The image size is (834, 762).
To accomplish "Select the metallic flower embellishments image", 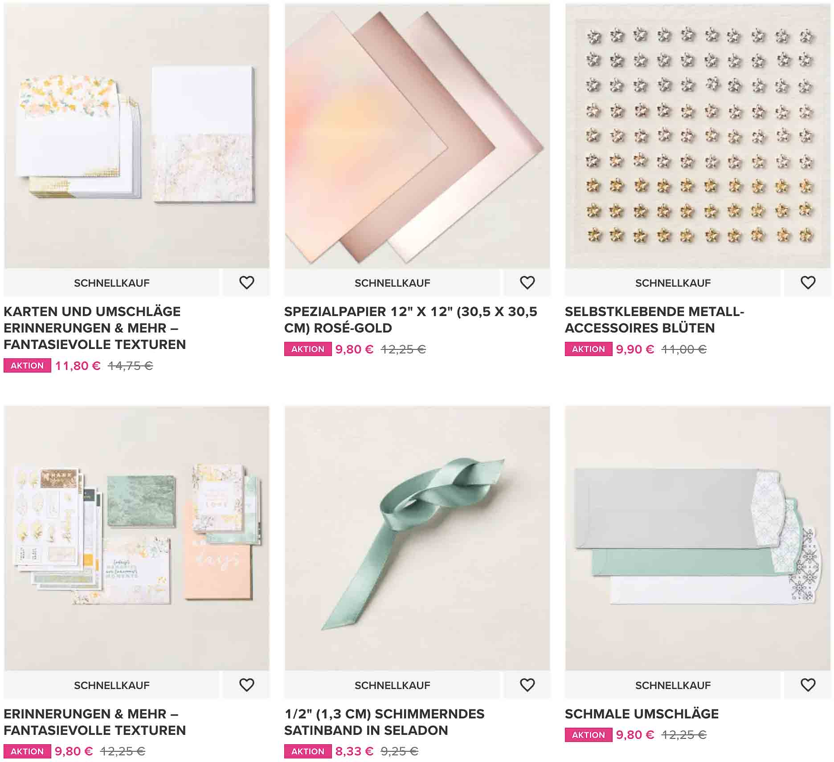I will [x=698, y=136].
